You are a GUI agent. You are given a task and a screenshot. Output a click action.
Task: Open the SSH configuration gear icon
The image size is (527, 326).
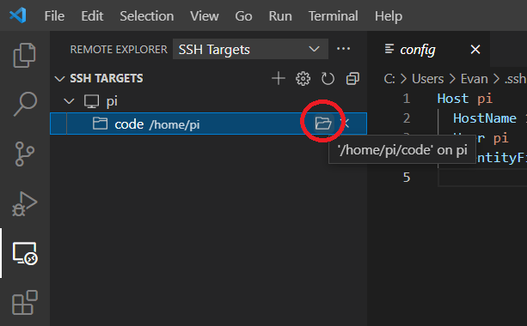click(303, 79)
